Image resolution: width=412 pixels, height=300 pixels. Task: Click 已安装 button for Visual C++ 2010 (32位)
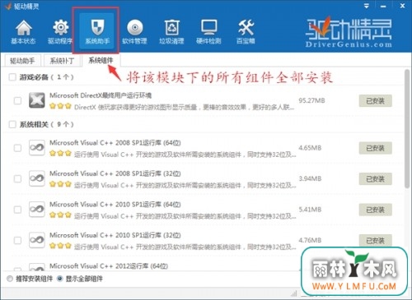click(375, 241)
